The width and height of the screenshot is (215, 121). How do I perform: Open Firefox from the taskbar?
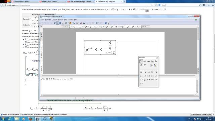(31, 119)
